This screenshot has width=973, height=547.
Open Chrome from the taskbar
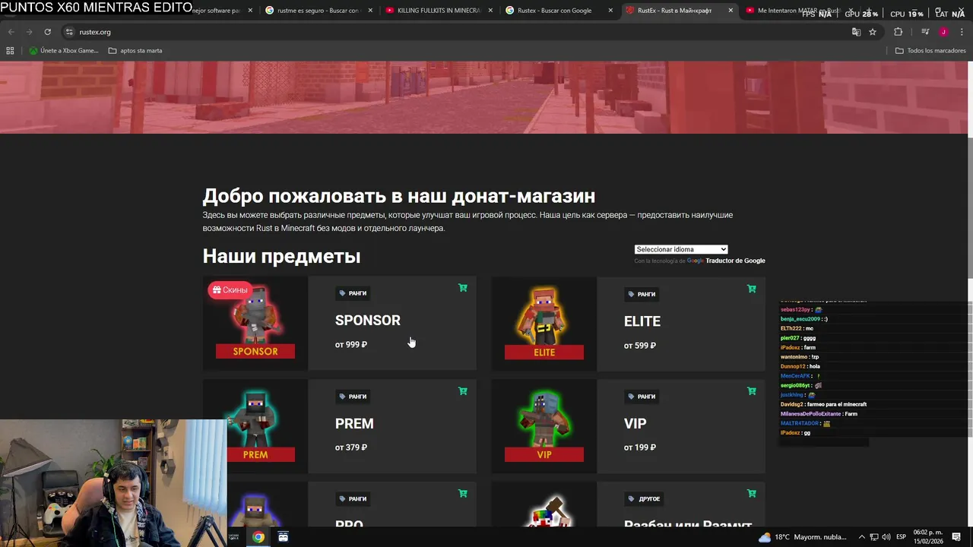point(258,537)
